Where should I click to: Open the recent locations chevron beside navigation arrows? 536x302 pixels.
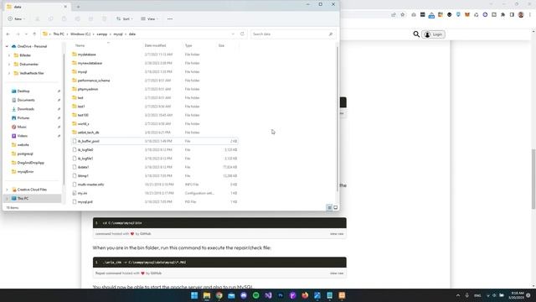(26, 34)
